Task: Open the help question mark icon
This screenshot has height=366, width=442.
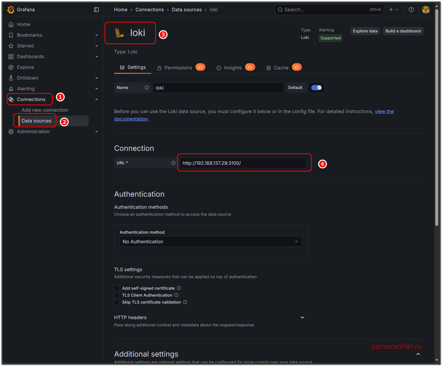Action: [x=411, y=10]
